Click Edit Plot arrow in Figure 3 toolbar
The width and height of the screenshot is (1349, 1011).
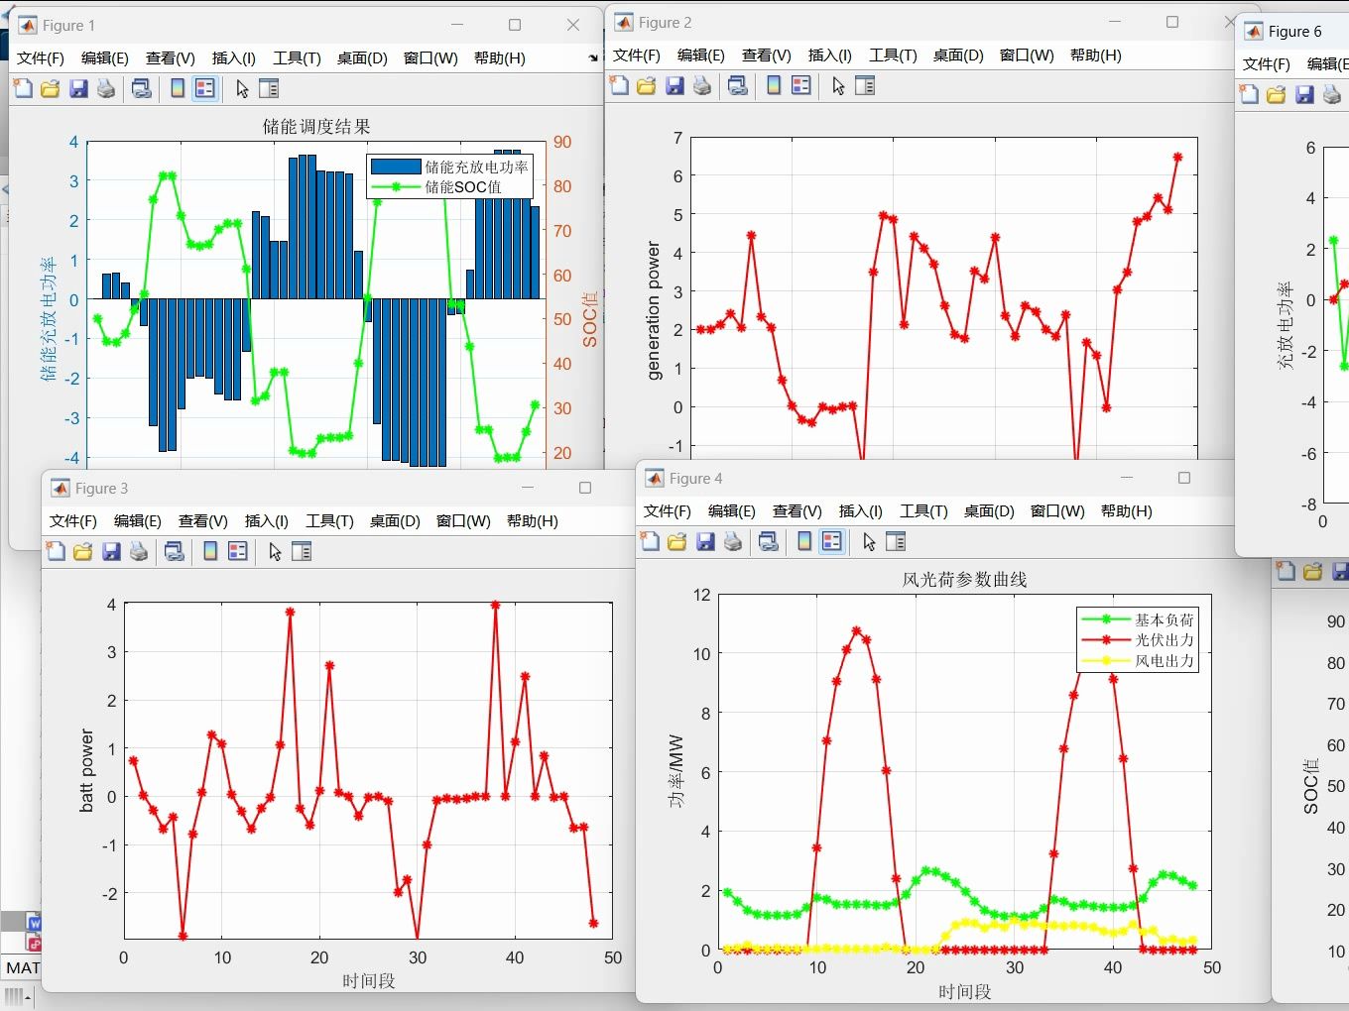coord(275,551)
